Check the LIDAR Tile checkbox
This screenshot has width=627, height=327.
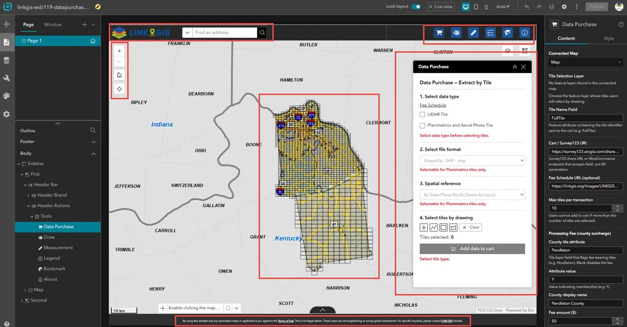423,114
